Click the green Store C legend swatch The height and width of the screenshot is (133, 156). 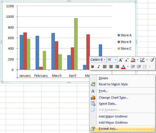pos(119,48)
